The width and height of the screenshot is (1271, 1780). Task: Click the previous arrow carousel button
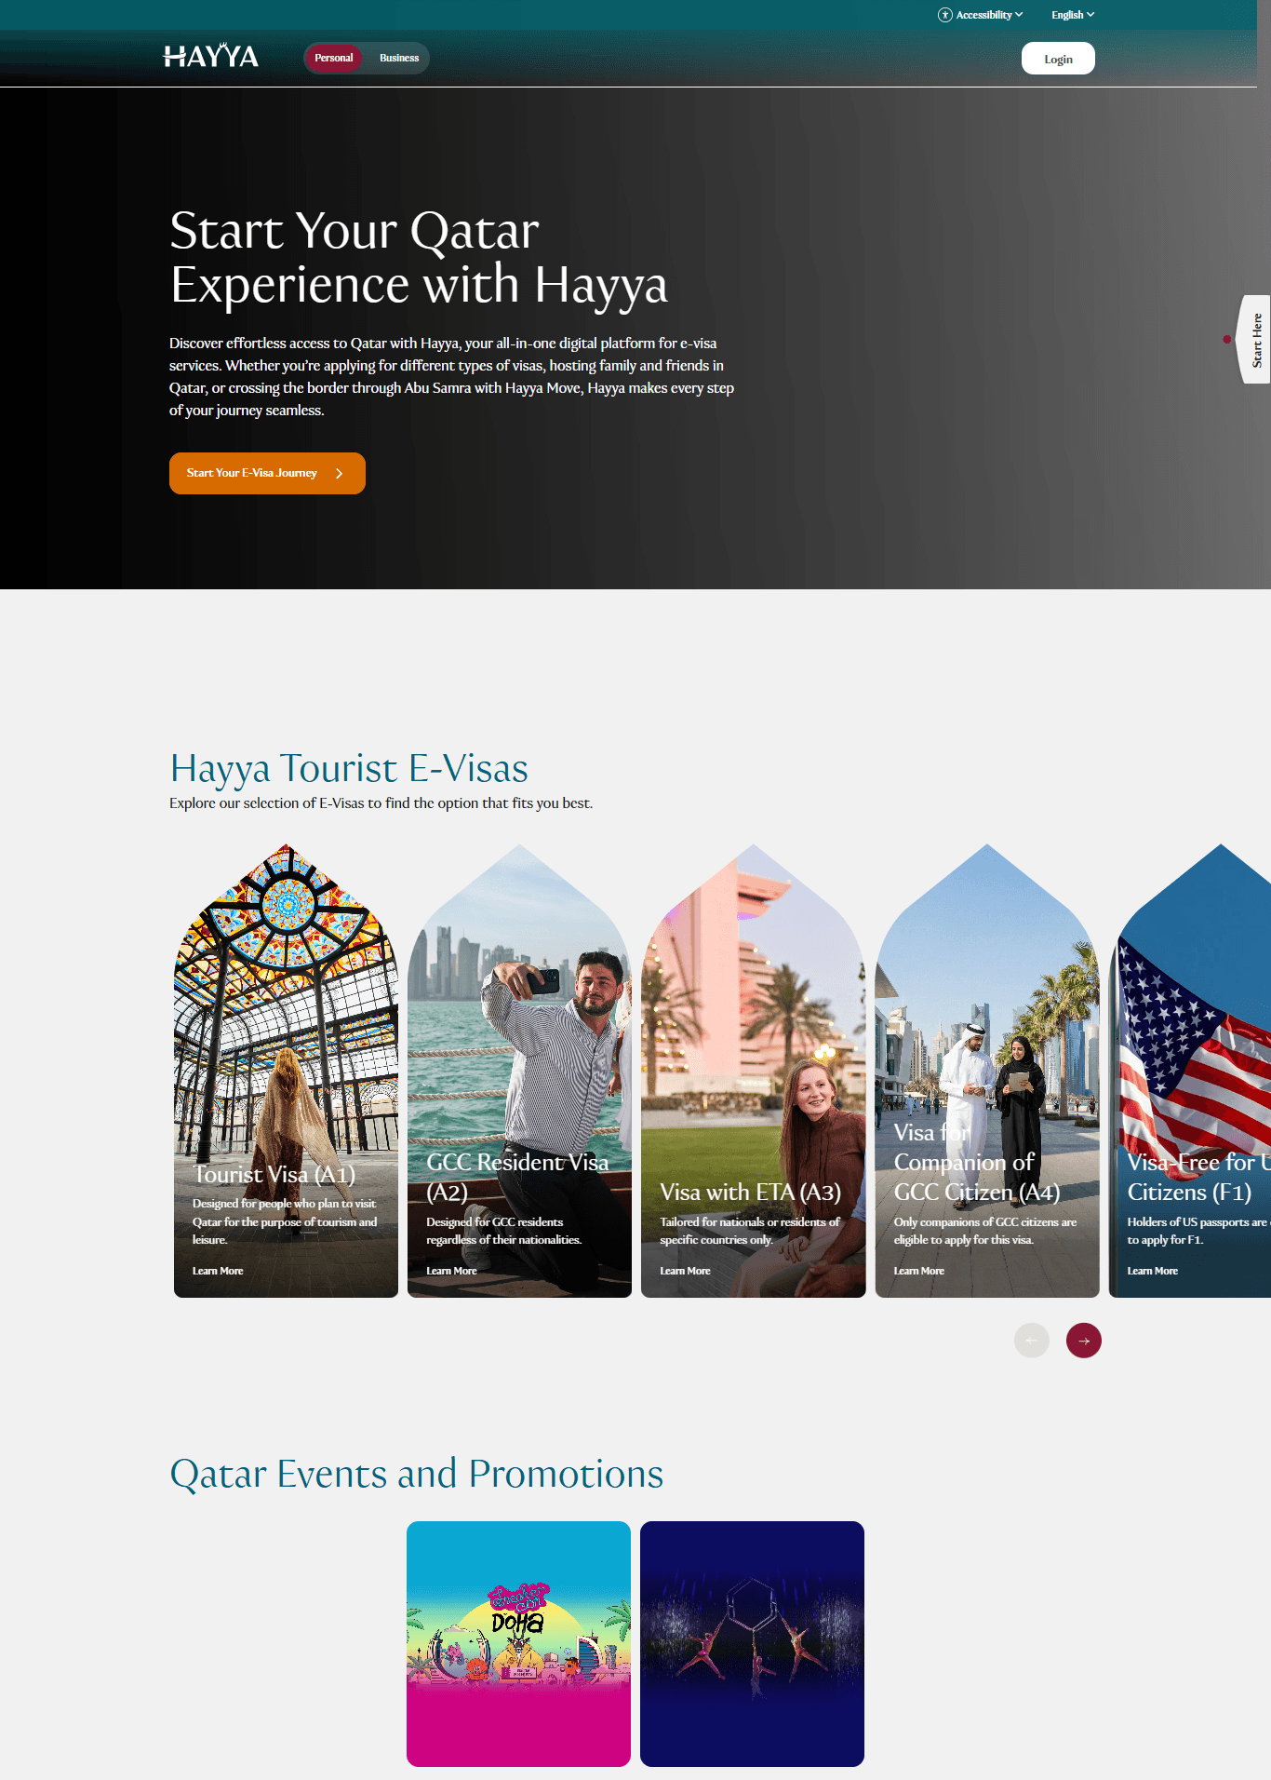point(1032,1341)
